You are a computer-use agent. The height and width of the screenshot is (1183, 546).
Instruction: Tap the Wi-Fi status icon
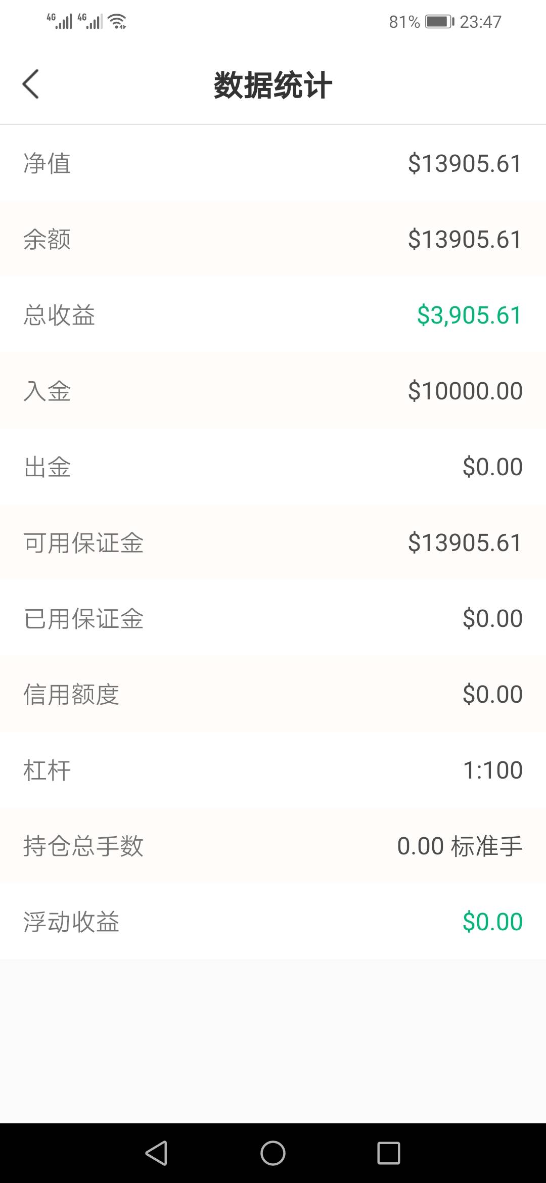[118, 22]
